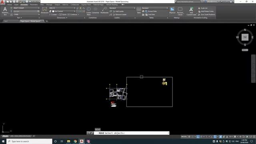Open the text height 2.5000 dropdown
This screenshot has width=256, height=144.
26,14
